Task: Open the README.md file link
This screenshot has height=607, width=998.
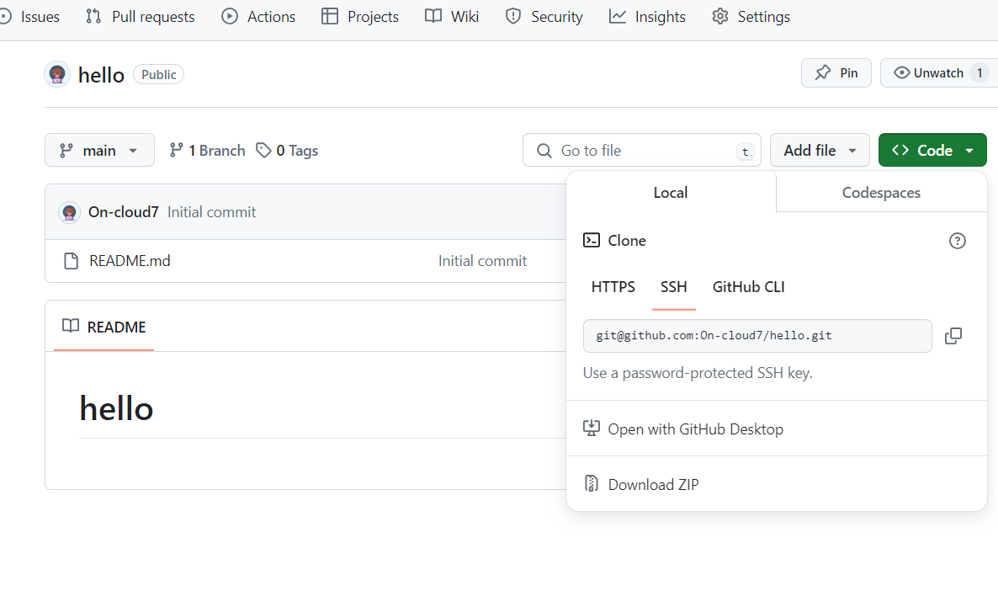Action: click(x=130, y=261)
